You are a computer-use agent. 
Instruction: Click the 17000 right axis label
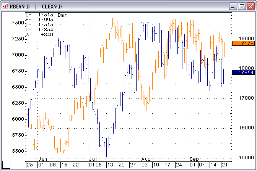pos(246,98)
